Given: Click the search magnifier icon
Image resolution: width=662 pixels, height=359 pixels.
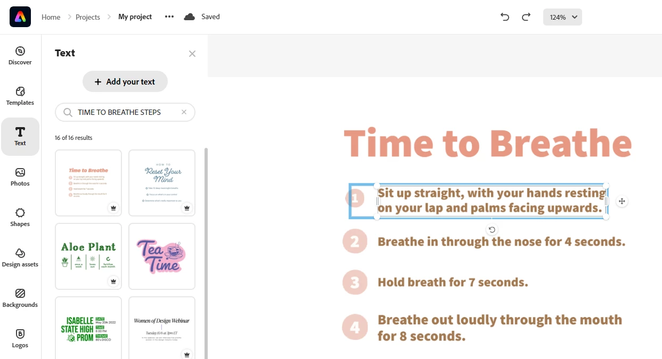Looking at the screenshot, I should tap(68, 112).
